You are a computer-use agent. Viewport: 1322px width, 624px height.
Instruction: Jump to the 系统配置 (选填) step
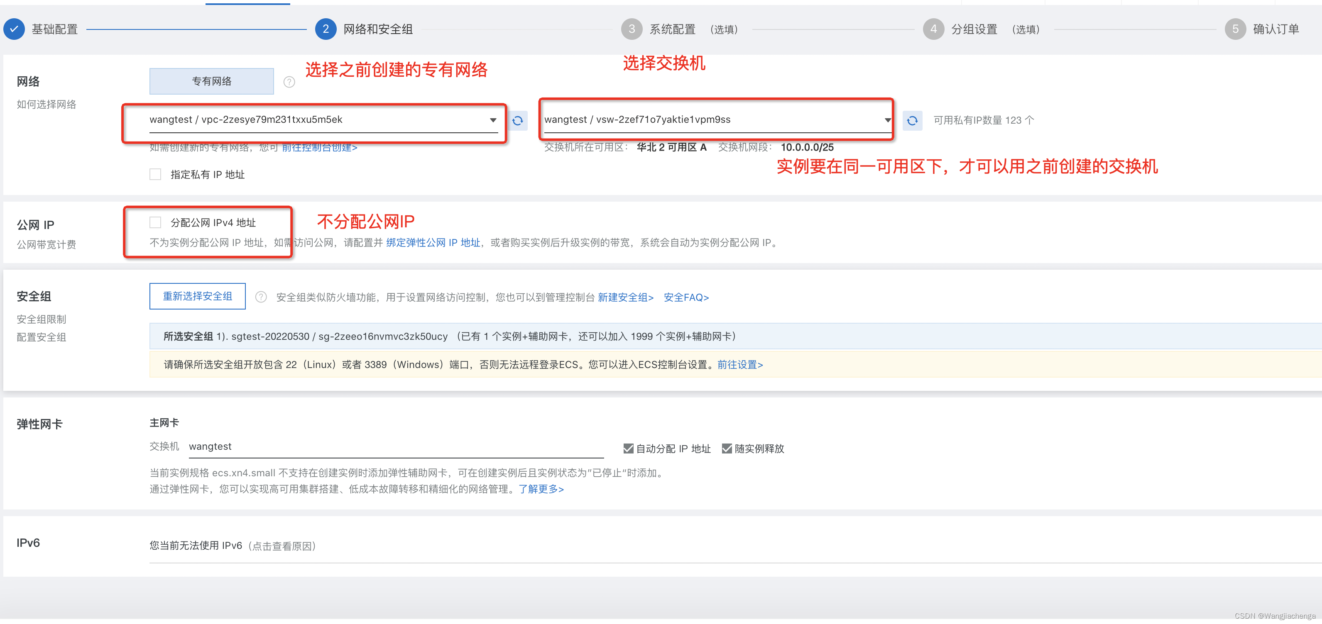point(694,29)
